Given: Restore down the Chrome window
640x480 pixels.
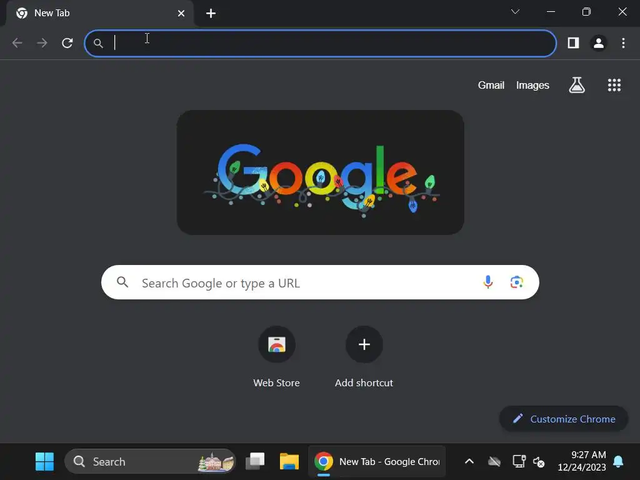Looking at the screenshot, I should click(586, 12).
